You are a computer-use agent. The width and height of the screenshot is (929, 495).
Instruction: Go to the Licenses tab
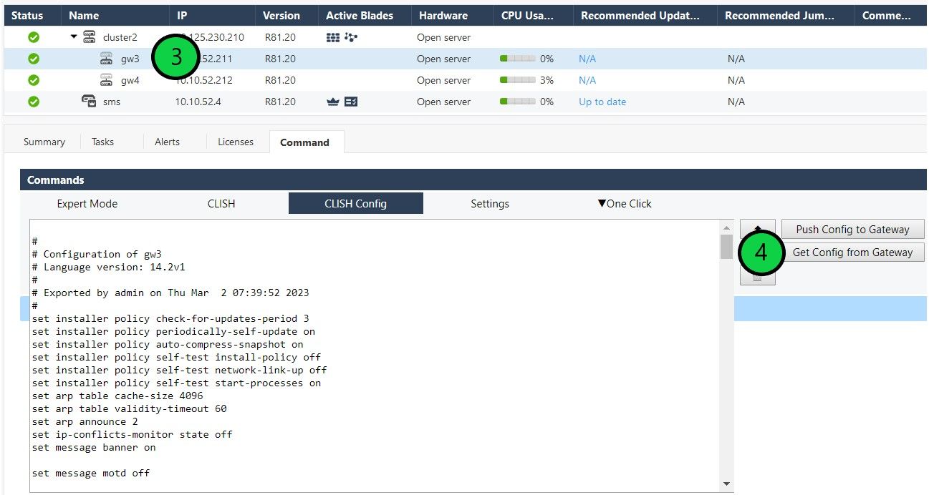tap(236, 142)
